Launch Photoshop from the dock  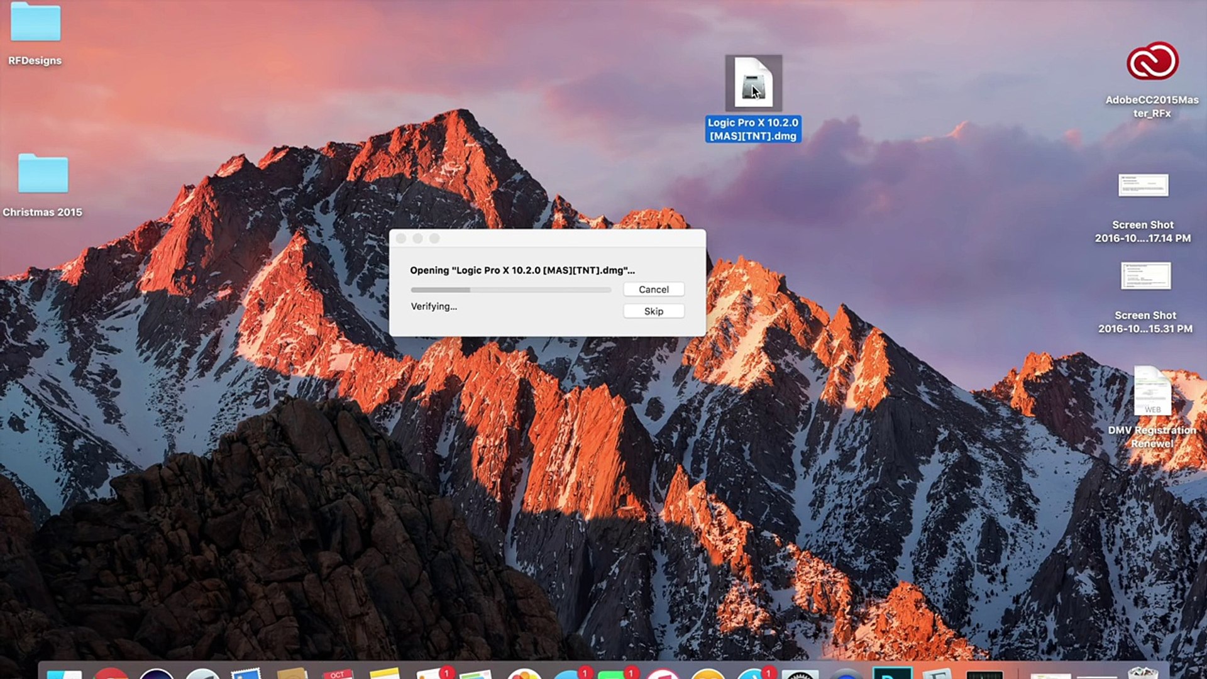pyautogui.click(x=892, y=674)
